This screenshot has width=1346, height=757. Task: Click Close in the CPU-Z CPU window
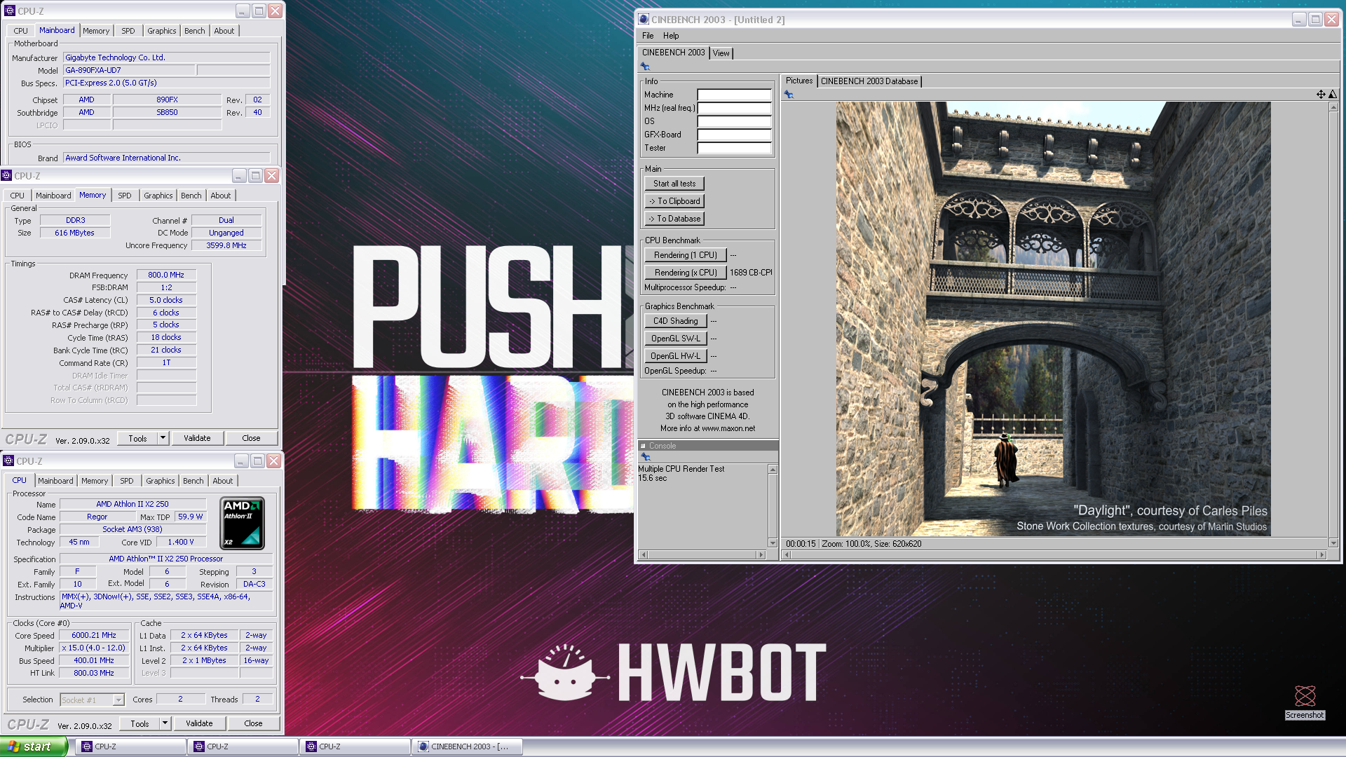253,723
